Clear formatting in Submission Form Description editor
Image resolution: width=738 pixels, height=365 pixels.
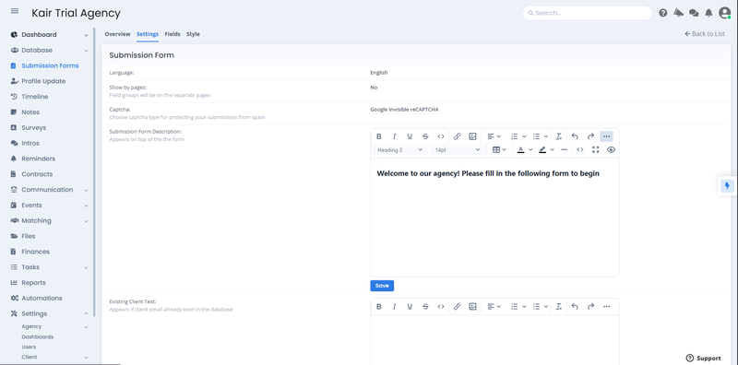pyautogui.click(x=559, y=136)
